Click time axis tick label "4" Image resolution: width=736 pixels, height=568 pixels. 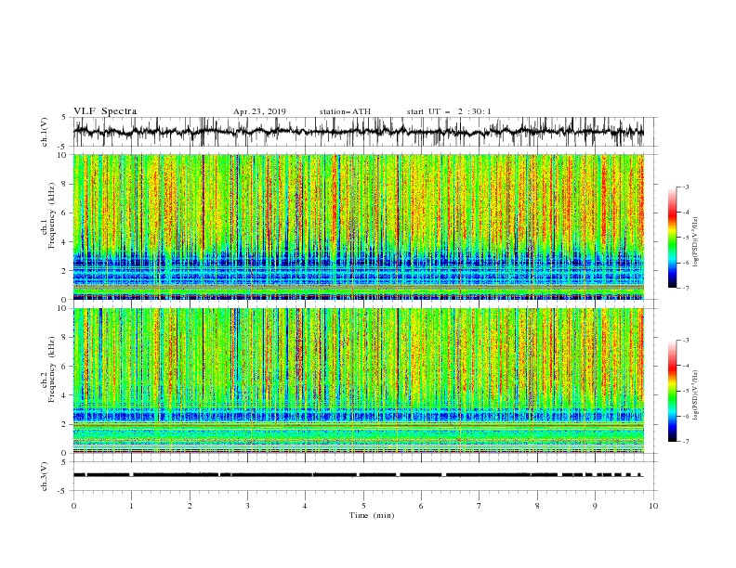pos(305,506)
